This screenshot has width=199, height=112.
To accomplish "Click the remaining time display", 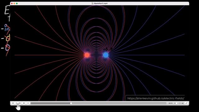I will 170,103.
